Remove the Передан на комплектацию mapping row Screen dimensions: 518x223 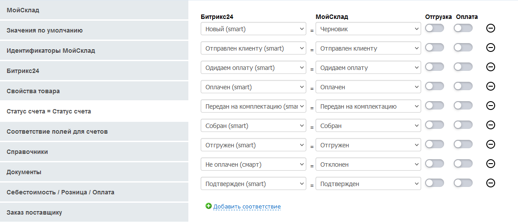pyautogui.click(x=491, y=106)
